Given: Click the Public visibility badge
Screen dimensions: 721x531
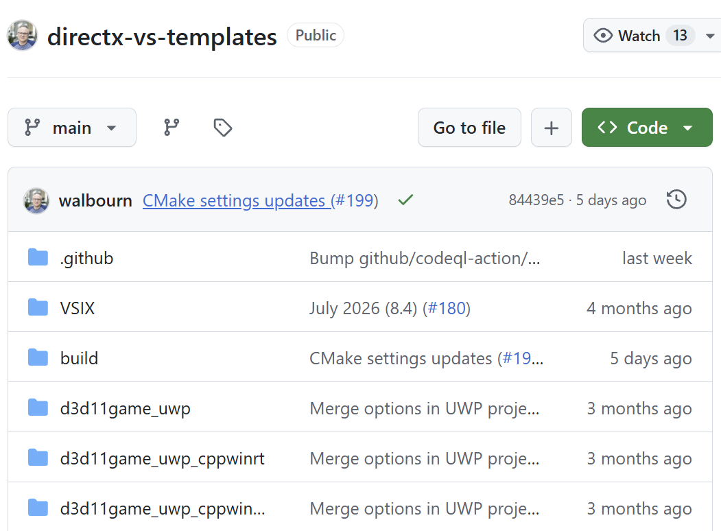Looking at the screenshot, I should point(316,36).
